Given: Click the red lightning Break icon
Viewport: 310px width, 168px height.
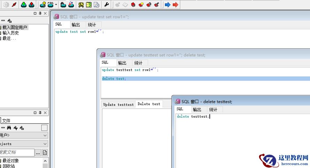Looking at the screenshot, I should coord(14,5).
